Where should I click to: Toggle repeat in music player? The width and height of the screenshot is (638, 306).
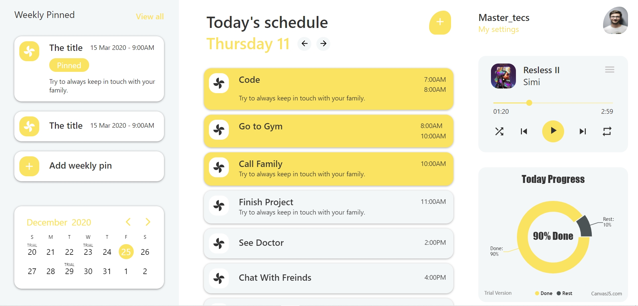click(x=607, y=131)
